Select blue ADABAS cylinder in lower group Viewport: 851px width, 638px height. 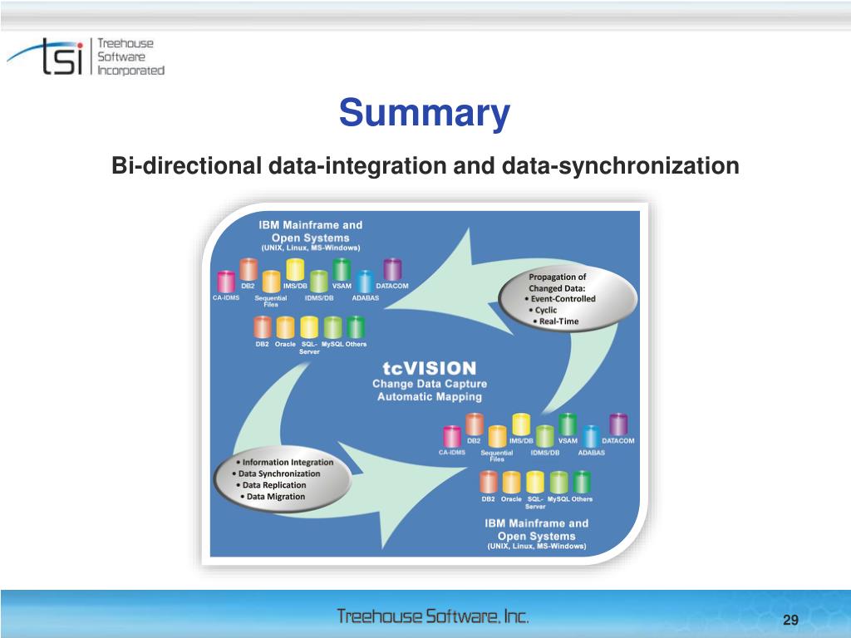tap(591, 437)
